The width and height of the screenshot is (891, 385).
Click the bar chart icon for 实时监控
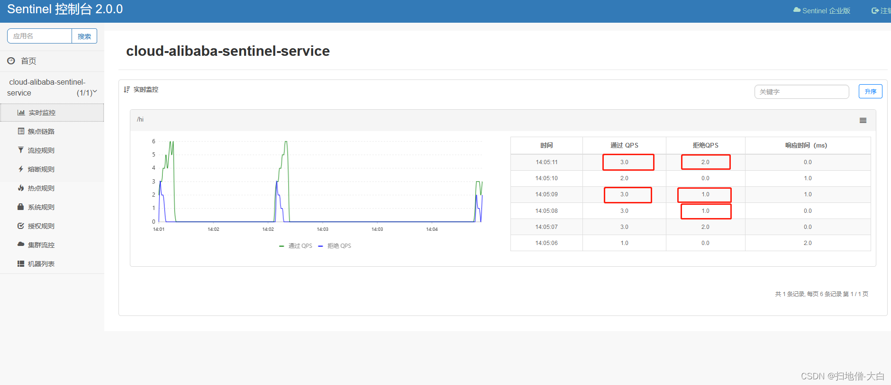point(21,113)
